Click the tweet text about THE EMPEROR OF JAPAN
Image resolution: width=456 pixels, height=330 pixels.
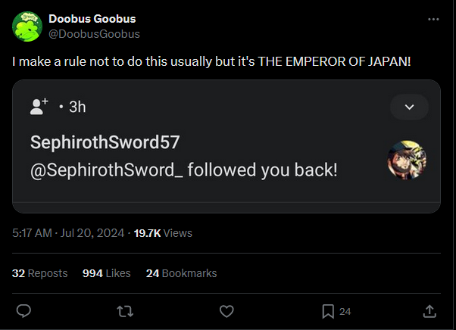tap(211, 61)
